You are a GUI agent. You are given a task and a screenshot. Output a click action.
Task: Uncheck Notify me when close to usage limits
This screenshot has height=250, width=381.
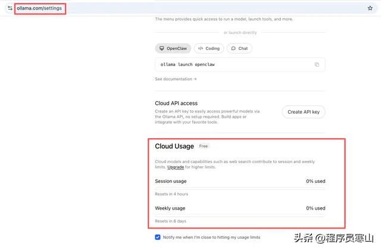pyautogui.click(x=157, y=237)
